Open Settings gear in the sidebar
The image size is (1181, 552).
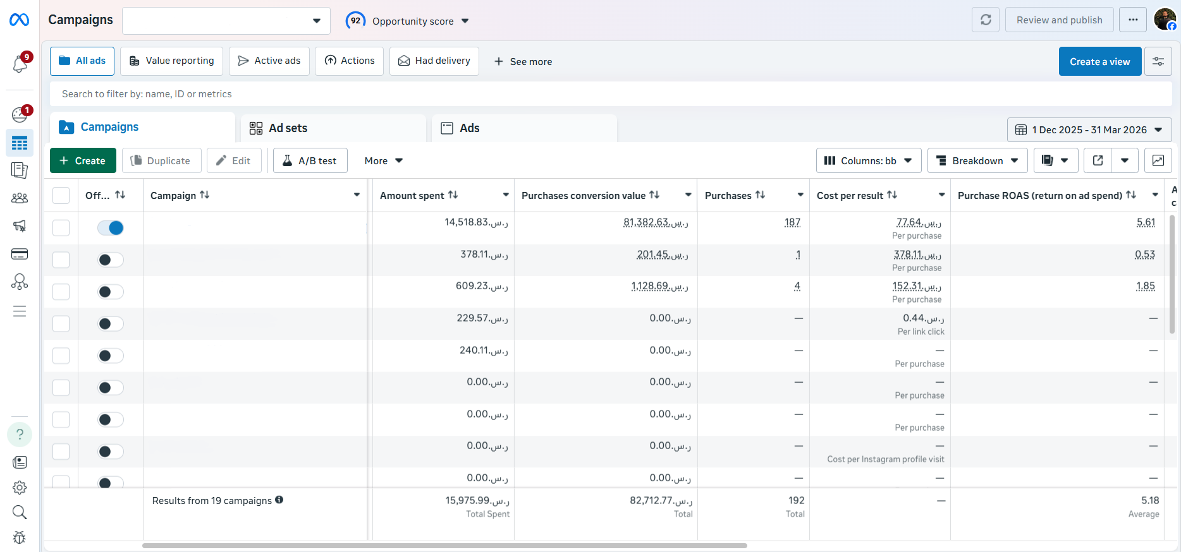pyautogui.click(x=20, y=488)
